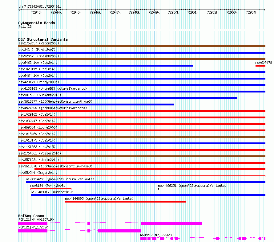The height and width of the screenshot is (242, 274).
Task: Select nsv1018460 (Coe2014) variant label
Action: (37, 134)
